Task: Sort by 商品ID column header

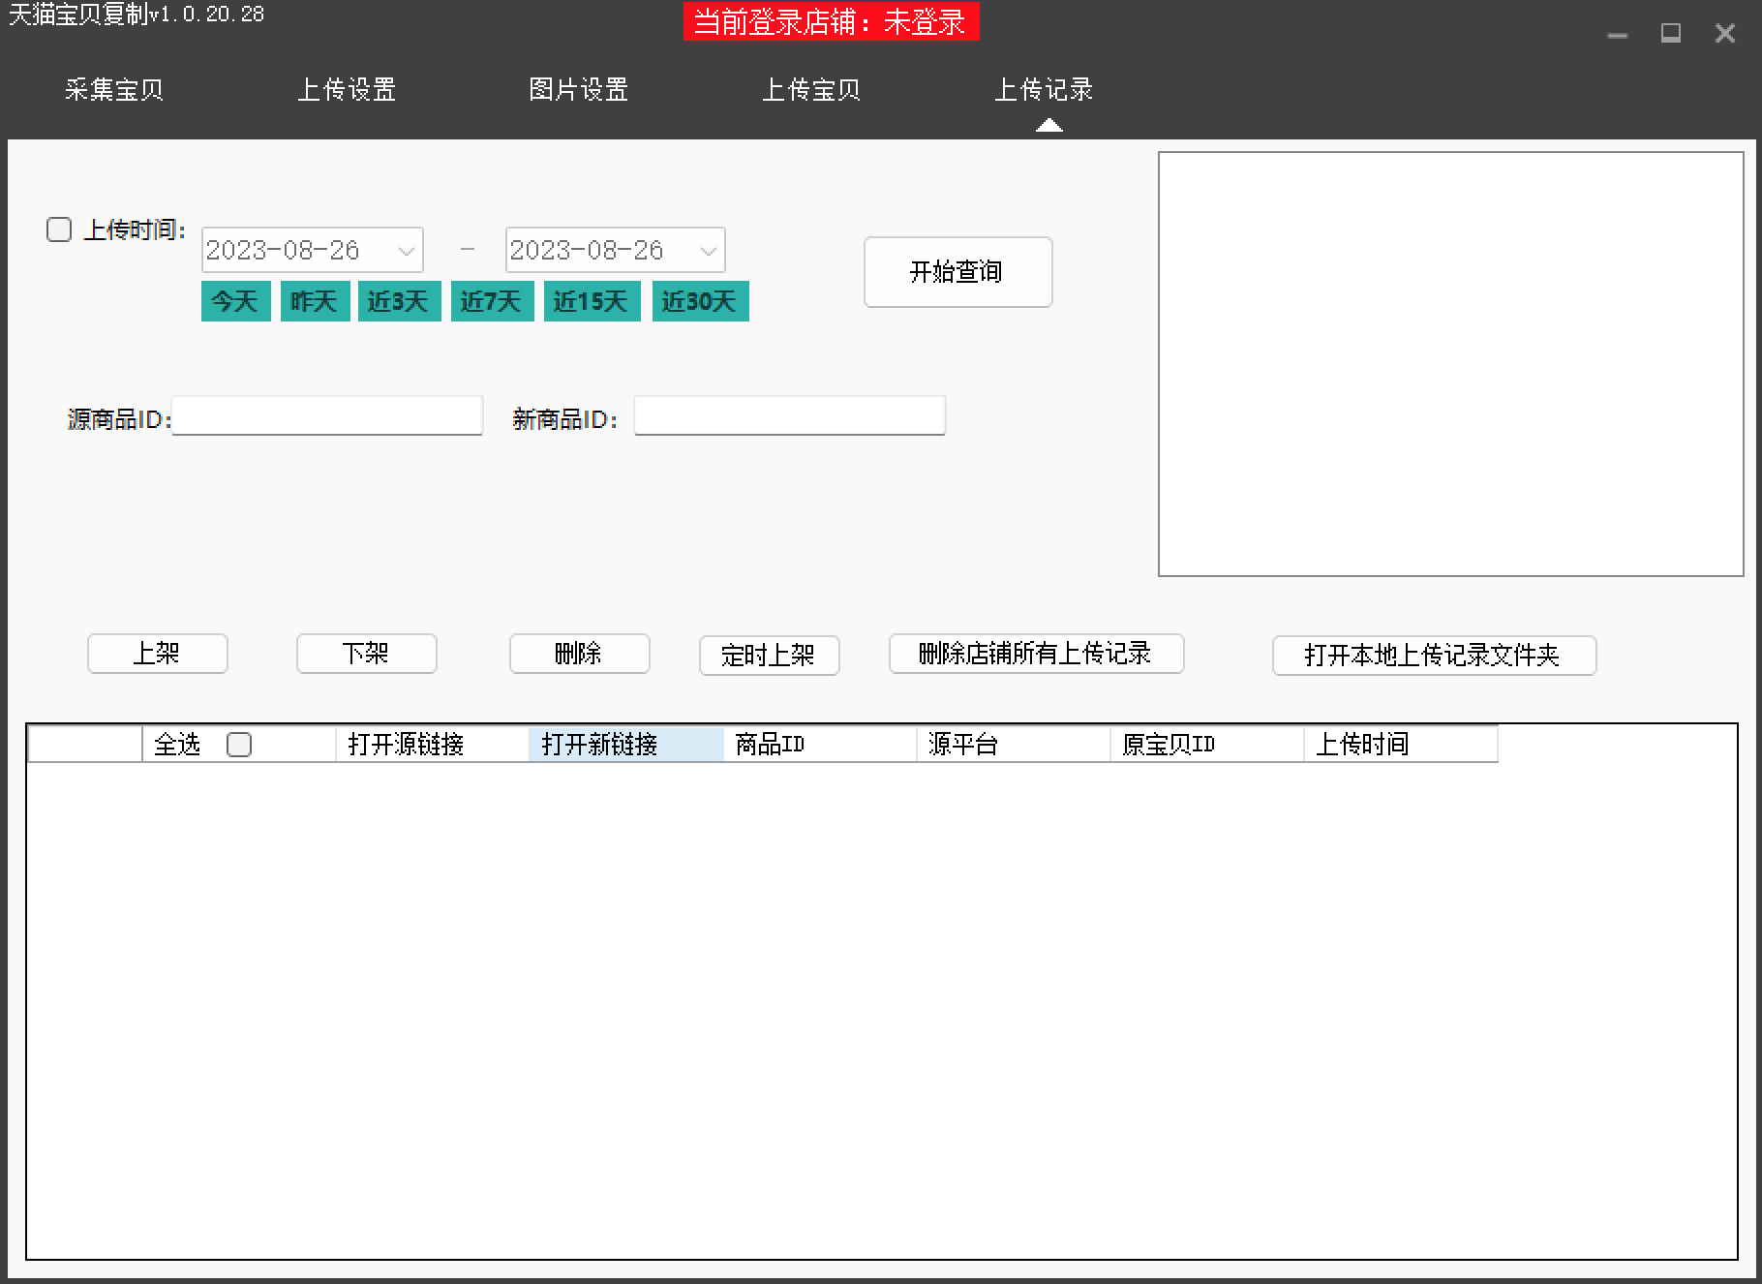Action: [x=820, y=745]
